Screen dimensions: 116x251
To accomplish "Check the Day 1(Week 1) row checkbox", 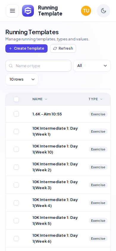I will 16,131.
